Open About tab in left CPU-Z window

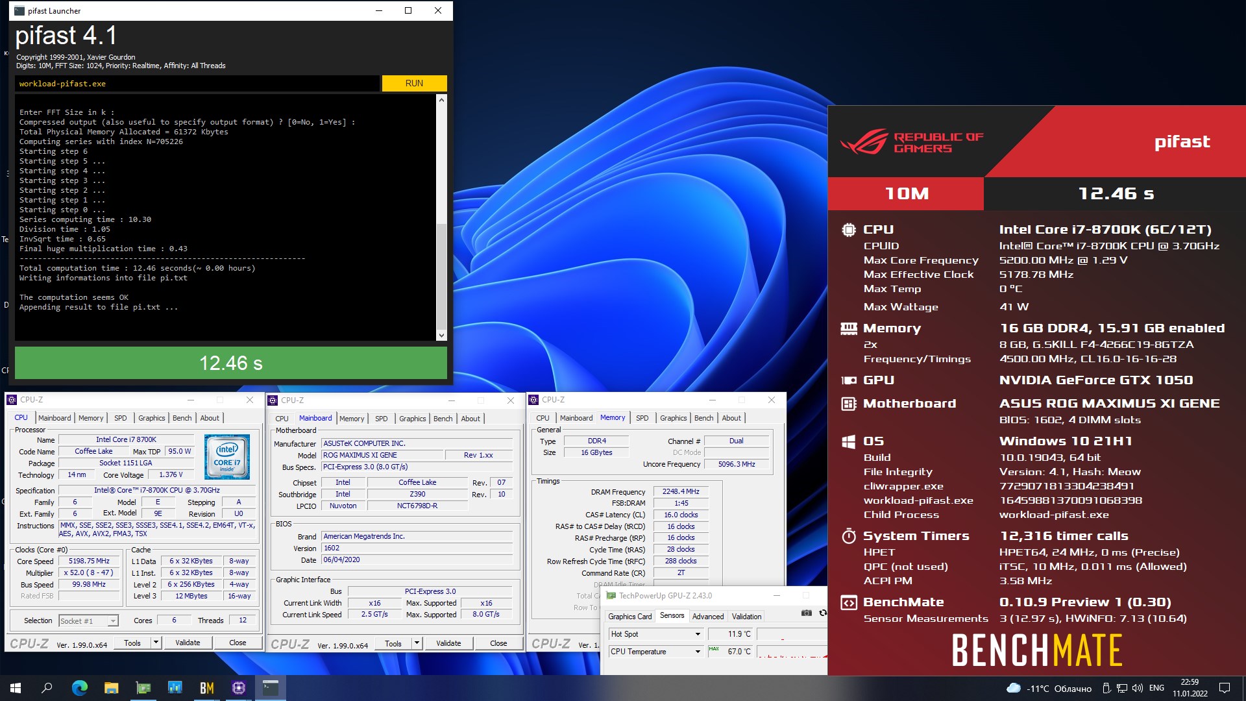(210, 418)
